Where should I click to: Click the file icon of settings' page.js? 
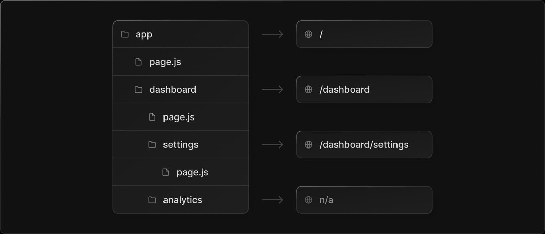166,172
